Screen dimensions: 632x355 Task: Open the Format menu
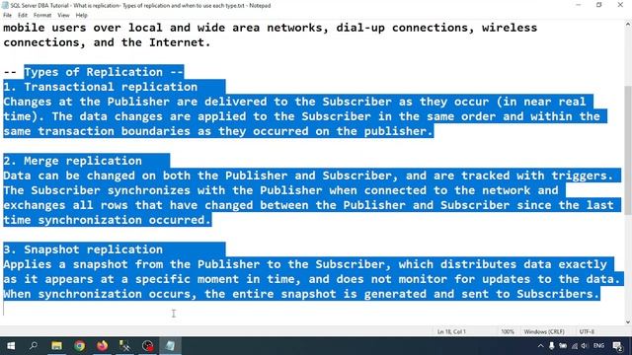tap(42, 16)
